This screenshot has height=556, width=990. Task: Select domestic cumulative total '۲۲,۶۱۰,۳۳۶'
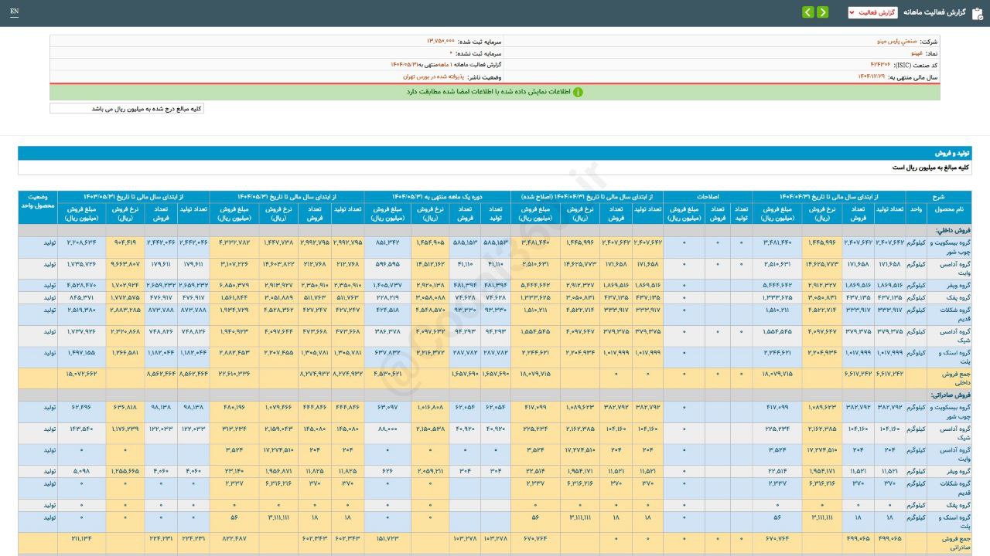(x=235, y=374)
